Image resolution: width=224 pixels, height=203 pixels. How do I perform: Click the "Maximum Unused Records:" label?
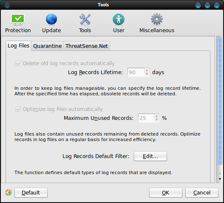(99, 118)
